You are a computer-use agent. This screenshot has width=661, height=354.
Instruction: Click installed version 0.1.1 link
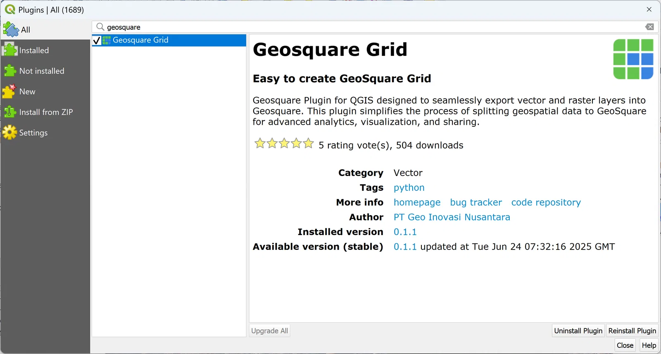tap(405, 232)
